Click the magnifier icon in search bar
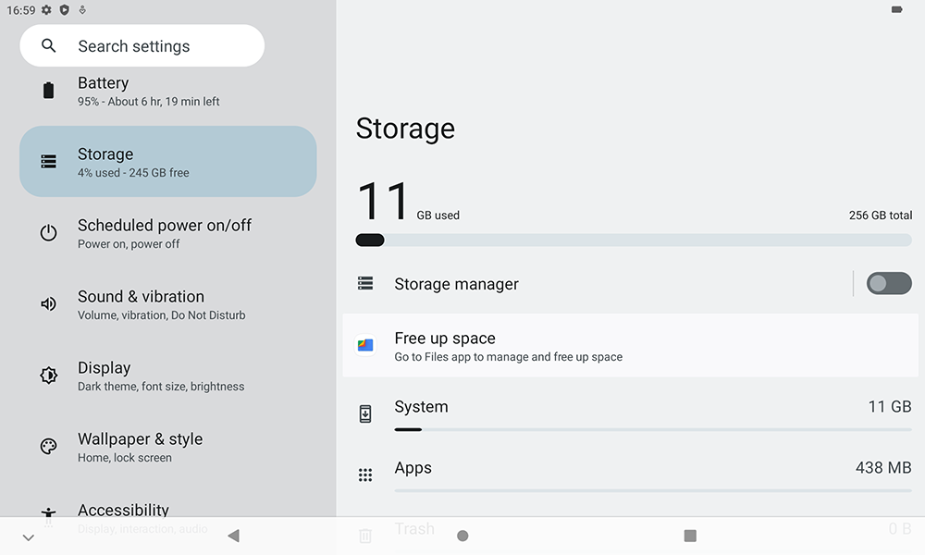This screenshot has height=555, width=925. pos(49,46)
